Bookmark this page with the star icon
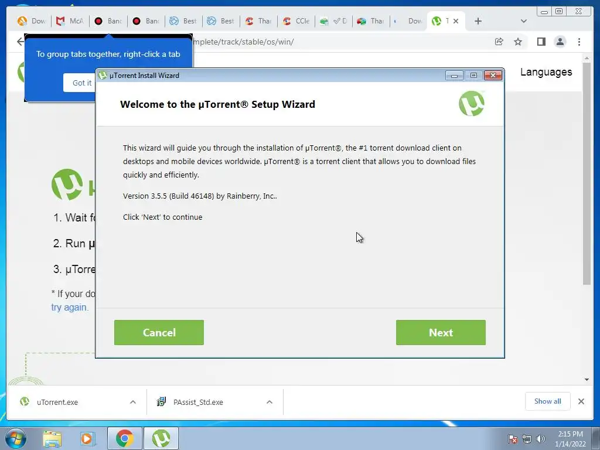The height and width of the screenshot is (450, 600). coord(518,42)
